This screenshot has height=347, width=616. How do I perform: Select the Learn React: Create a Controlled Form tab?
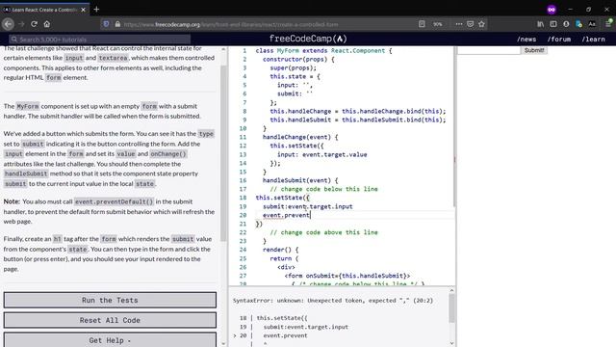click(44, 10)
